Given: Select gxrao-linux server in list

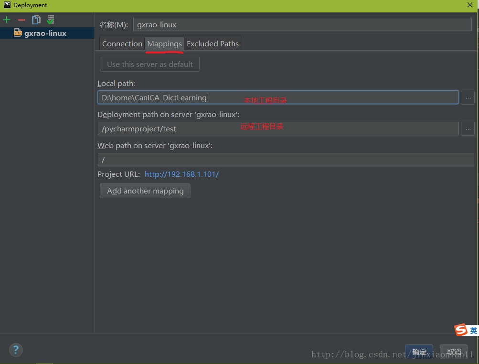Looking at the screenshot, I should point(47,33).
